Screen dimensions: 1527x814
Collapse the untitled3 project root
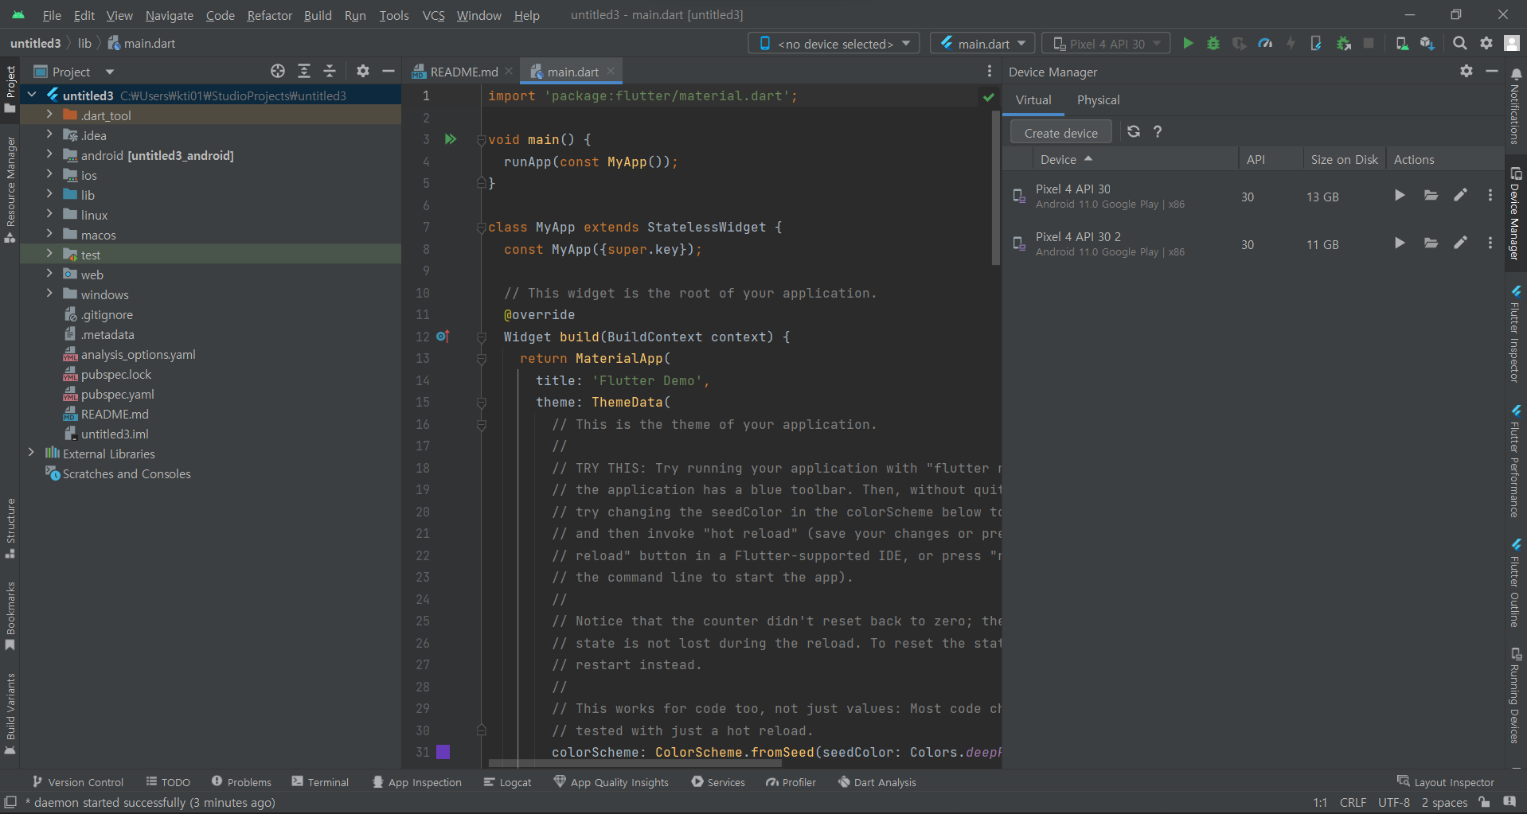(x=32, y=95)
